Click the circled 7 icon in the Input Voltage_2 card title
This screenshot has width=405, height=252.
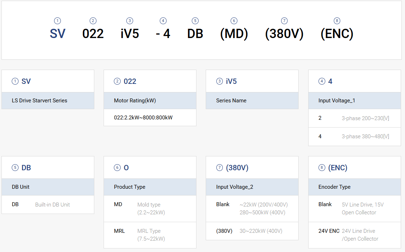coord(220,168)
